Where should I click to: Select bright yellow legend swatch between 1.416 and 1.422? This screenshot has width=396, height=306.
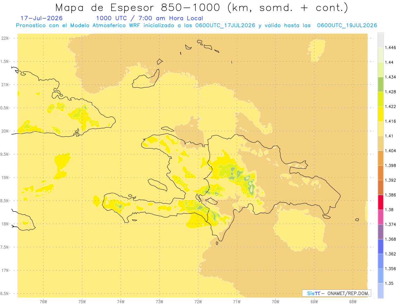(x=380, y=114)
